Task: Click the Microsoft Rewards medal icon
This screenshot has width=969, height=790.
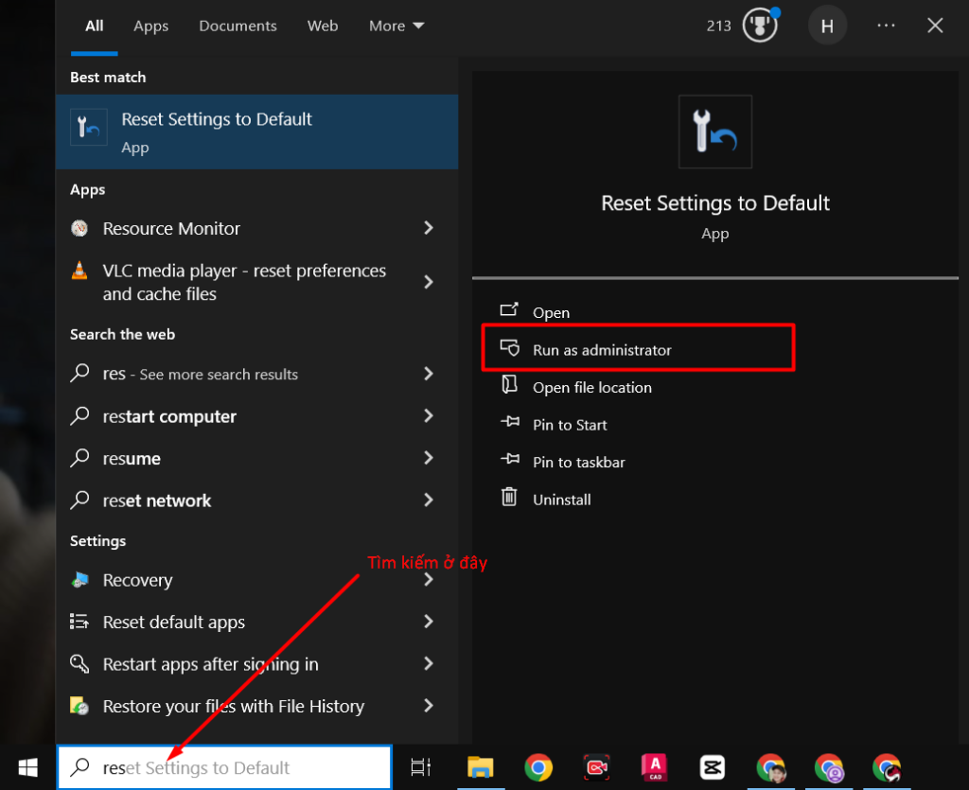Action: pos(760,26)
